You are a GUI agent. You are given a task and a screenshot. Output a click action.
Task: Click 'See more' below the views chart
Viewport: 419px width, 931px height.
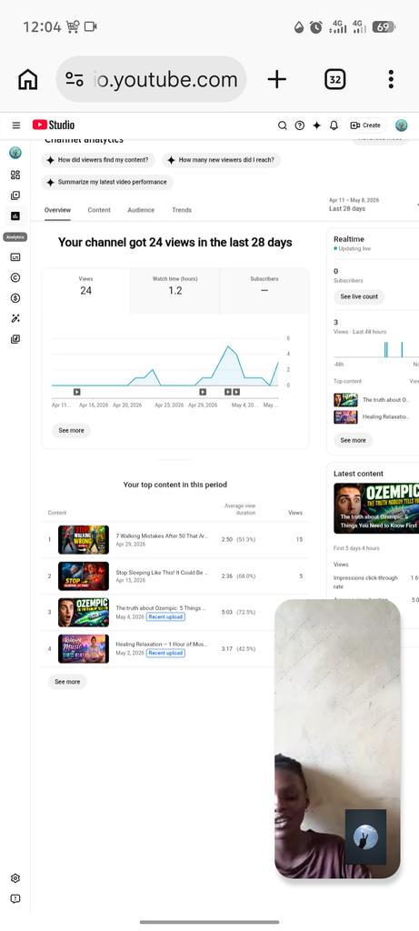pos(71,430)
